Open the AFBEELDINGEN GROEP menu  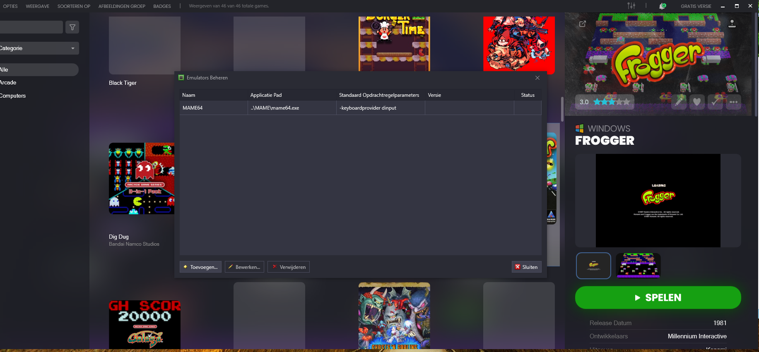[122, 6]
